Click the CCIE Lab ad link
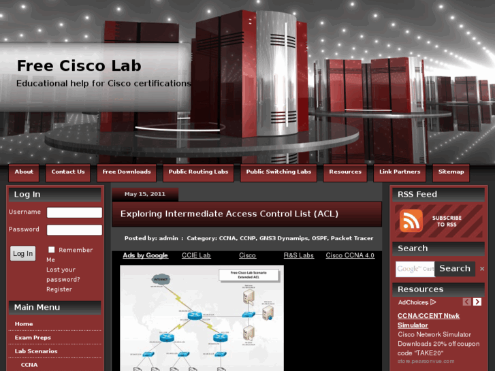 click(196, 255)
